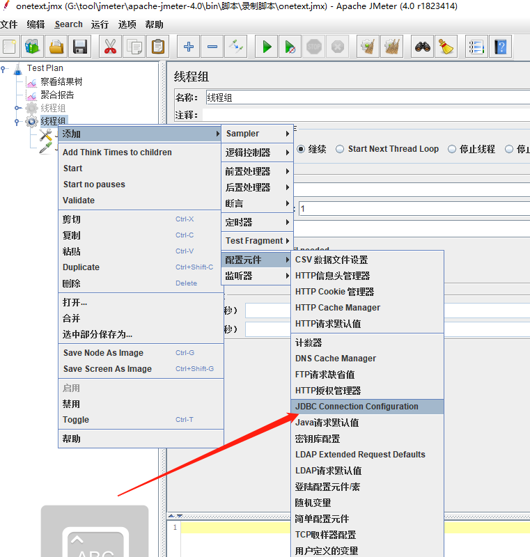Open the 文件 menu
The image size is (530, 557).
[8, 24]
